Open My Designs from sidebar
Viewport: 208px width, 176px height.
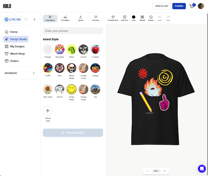(x=17, y=46)
